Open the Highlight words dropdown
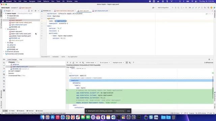Screen dimensions: 216x121 pos(118,63)
